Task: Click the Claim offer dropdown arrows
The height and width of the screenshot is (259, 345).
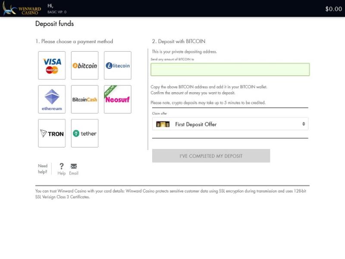Action: (x=303, y=124)
